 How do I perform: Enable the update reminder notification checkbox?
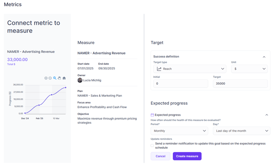(x=152, y=145)
